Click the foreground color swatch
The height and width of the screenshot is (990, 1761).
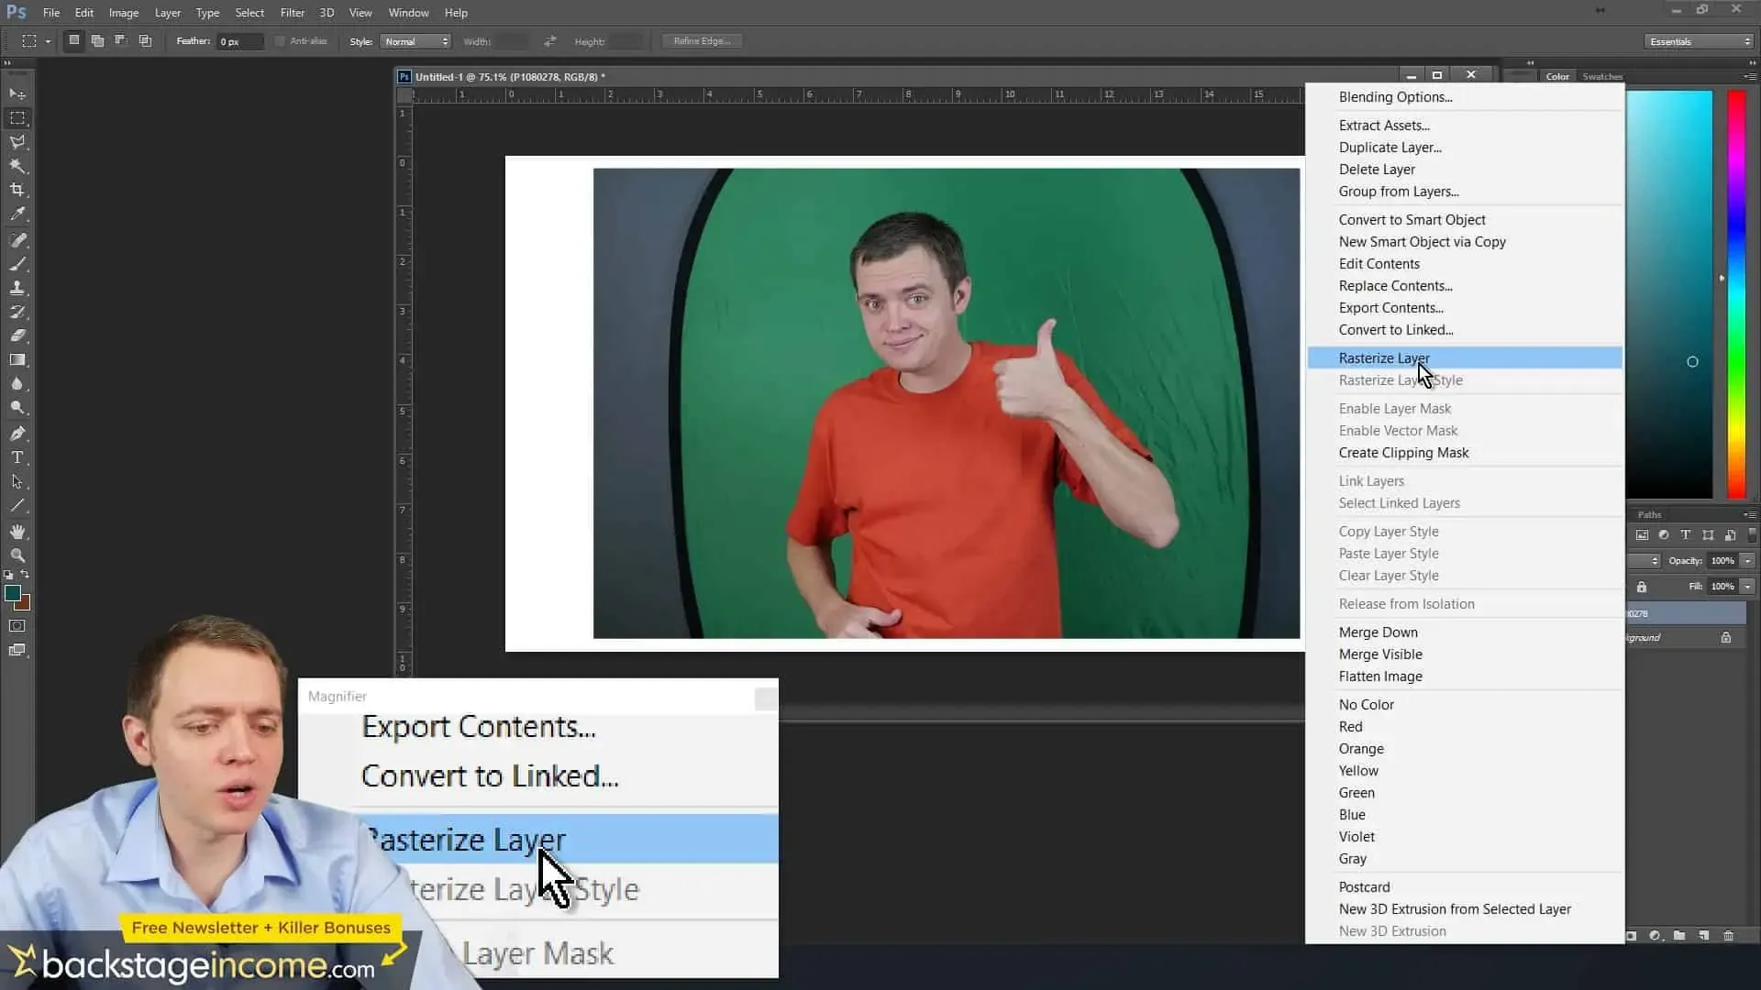click(x=15, y=595)
